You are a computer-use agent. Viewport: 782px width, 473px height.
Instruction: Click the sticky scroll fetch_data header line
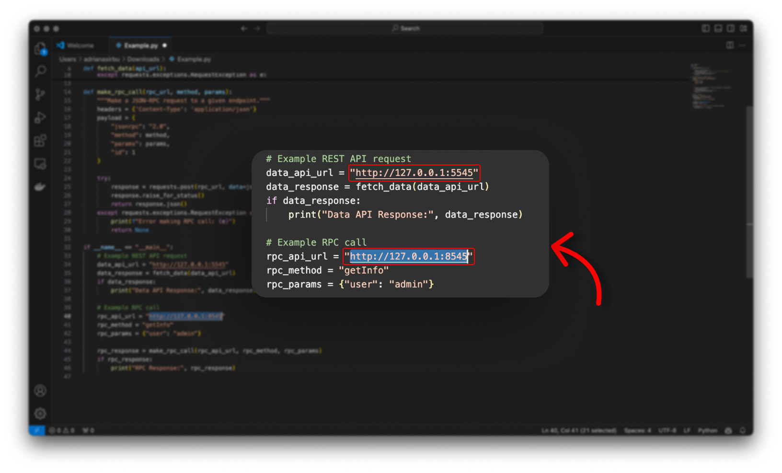125,69
